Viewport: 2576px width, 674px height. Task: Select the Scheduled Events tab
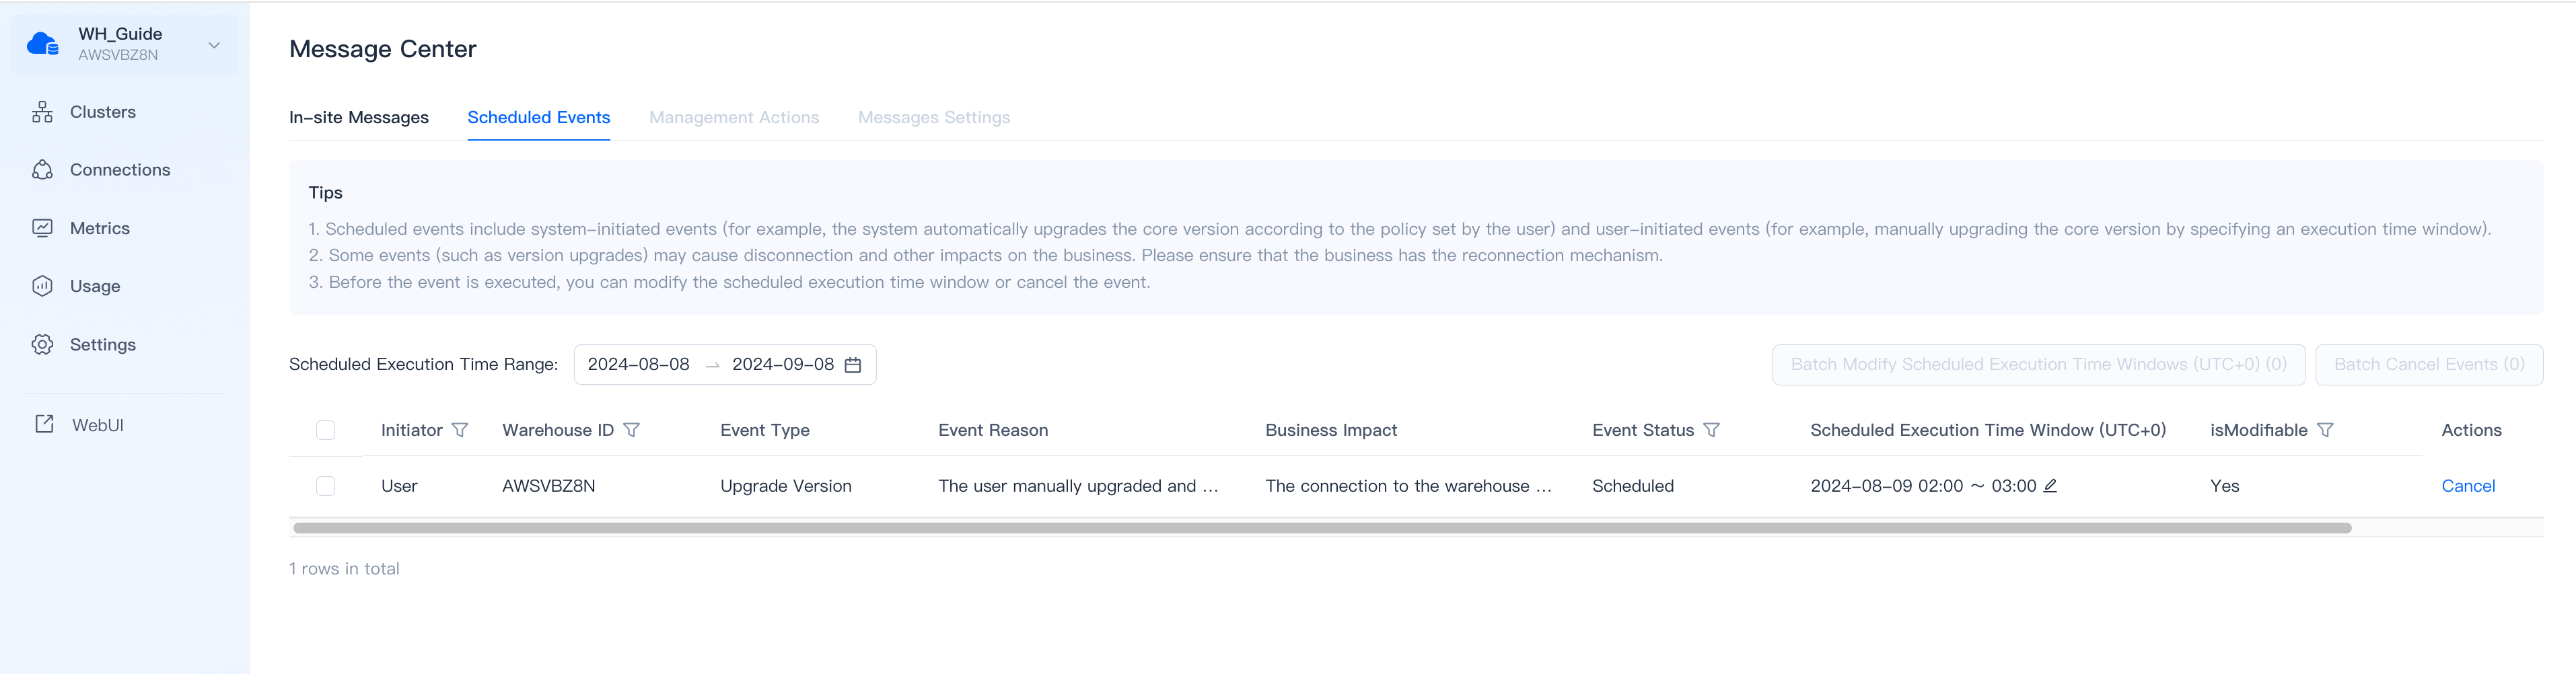[538, 117]
